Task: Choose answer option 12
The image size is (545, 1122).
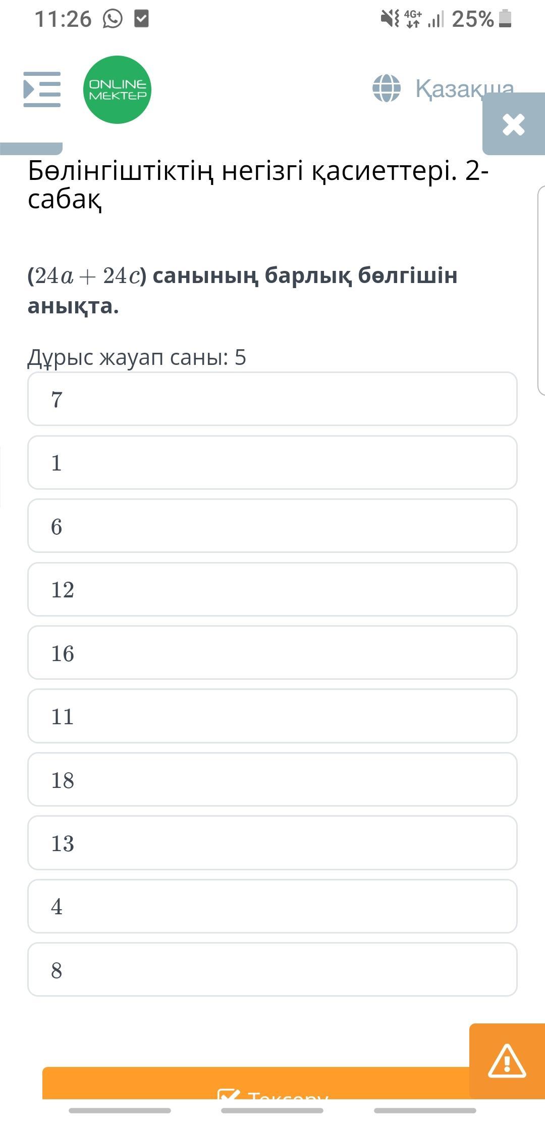Action: pyautogui.click(x=272, y=589)
